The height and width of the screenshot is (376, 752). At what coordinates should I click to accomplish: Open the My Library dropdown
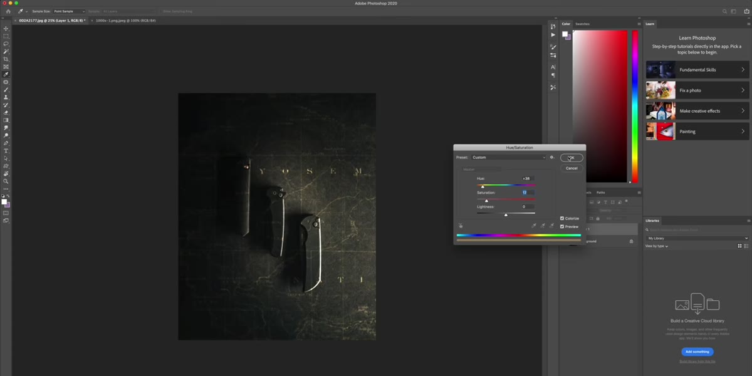(697, 238)
